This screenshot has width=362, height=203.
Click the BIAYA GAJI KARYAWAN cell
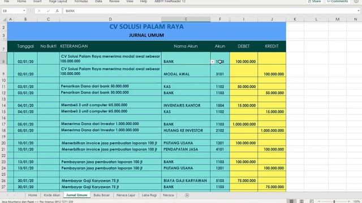point(186,180)
